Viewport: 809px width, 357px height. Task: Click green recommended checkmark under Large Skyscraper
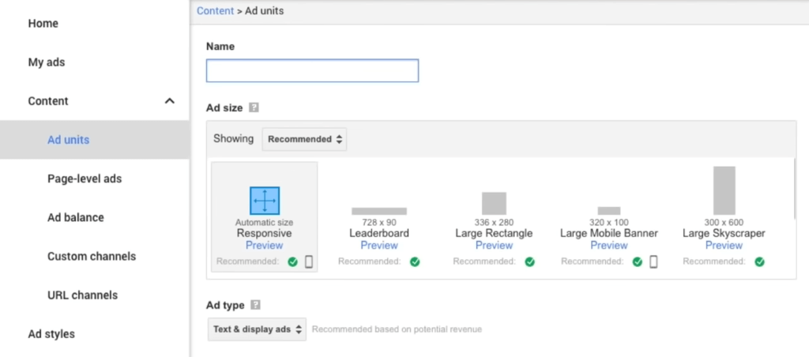click(759, 261)
